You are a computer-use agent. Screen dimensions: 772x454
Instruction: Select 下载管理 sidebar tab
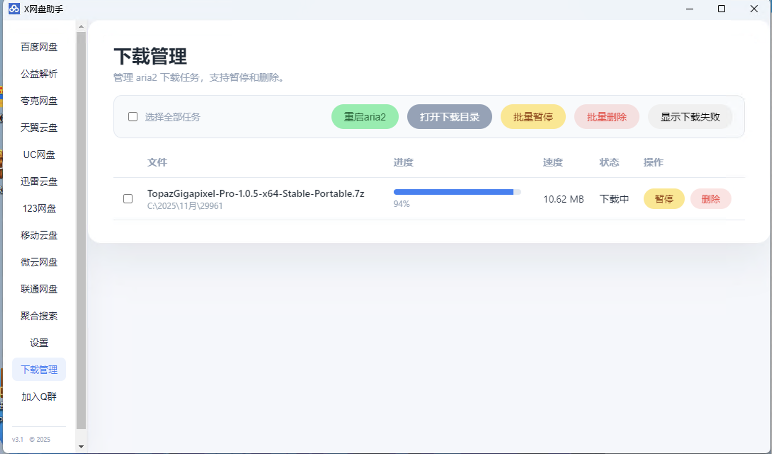point(39,370)
